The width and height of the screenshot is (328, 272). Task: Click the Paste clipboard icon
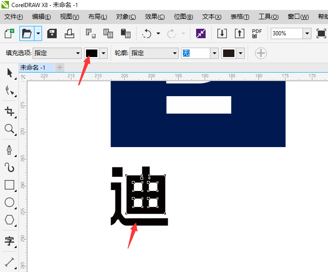click(126, 33)
